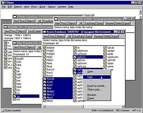Image resolution: width=143 pixels, height=113 pixels.
Task: Select the sdy5com series icon
Action: click(75, 51)
